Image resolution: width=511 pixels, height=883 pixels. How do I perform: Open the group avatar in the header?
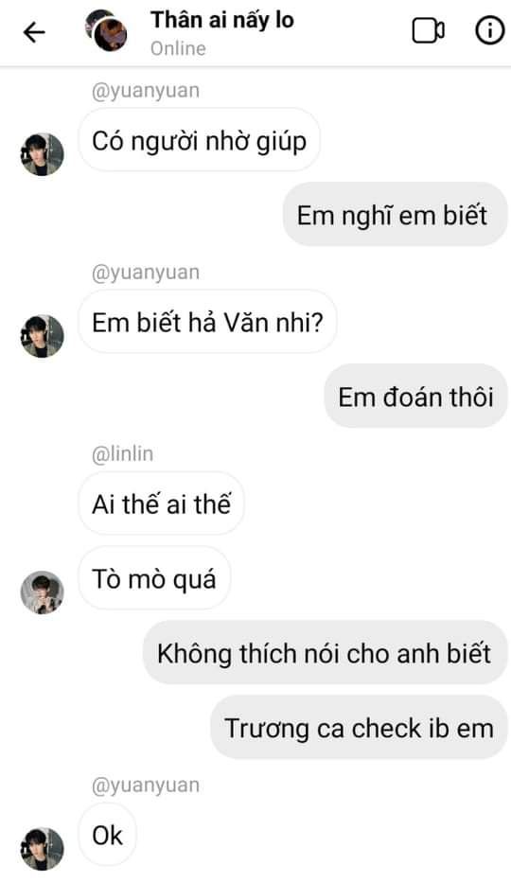(x=106, y=31)
